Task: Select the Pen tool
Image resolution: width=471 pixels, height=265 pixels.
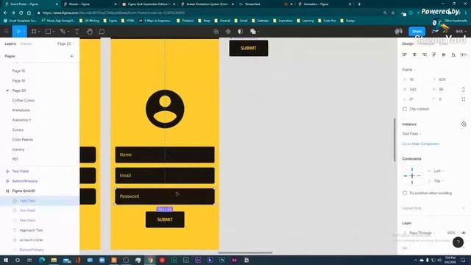Action: pyautogui.click(x=63, y=31)
